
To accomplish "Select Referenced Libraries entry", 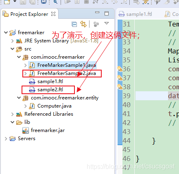I will (49, 114).
